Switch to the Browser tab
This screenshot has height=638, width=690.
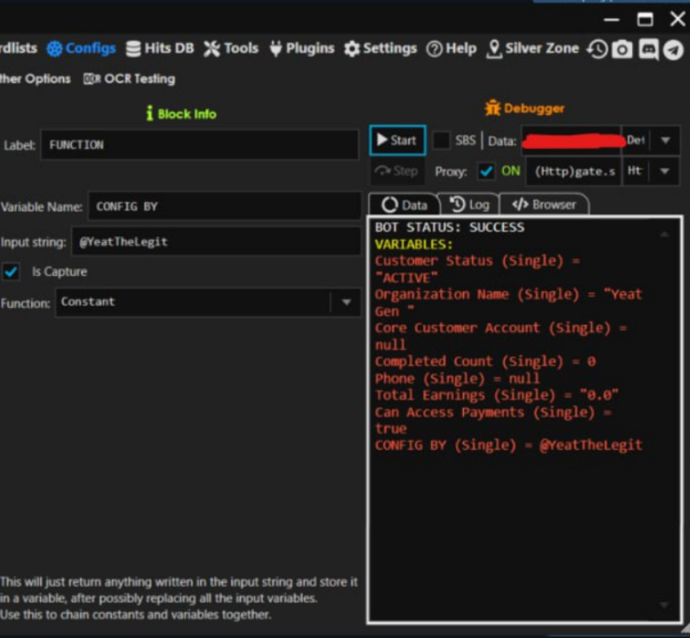click(544, 205)
